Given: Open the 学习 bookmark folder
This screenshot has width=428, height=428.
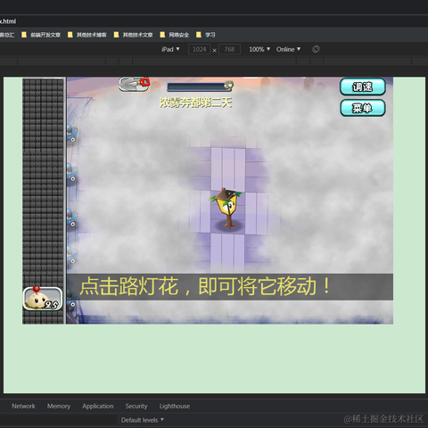Looking at the screenshot, I should point(206,35).
